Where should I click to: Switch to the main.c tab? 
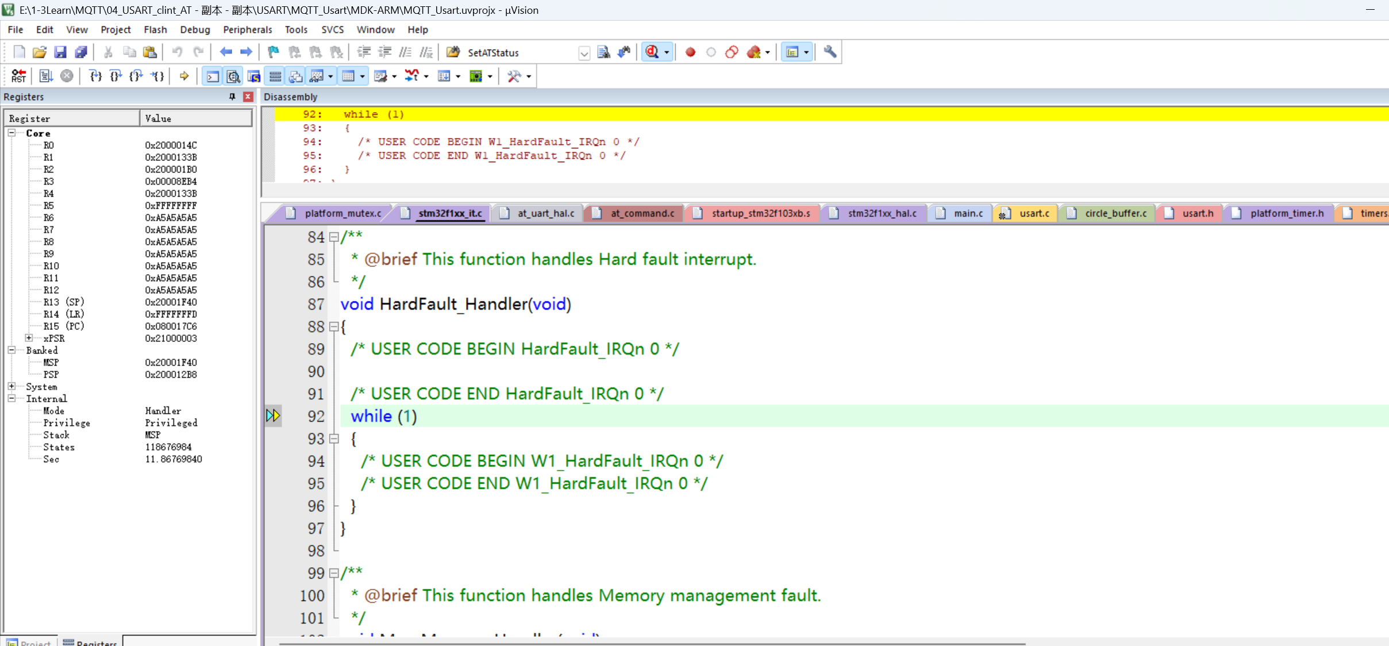click(968, 213)
